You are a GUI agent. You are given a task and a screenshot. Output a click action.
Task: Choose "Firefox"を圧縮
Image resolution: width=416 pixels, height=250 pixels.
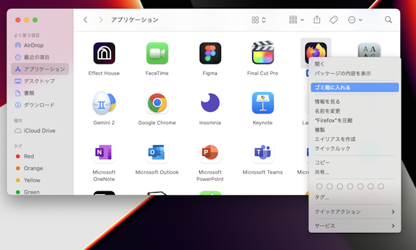354,120
